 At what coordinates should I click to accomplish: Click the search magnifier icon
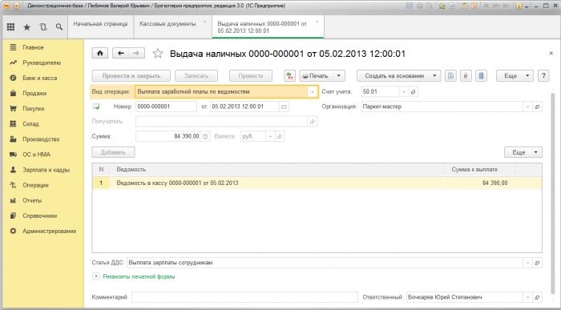click(x=59, y=26)
